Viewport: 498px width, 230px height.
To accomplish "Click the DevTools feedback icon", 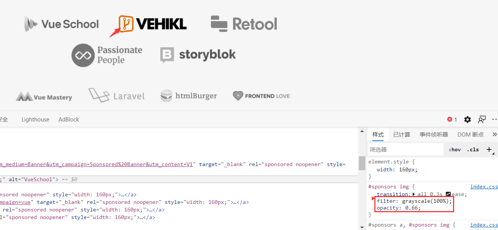I will pyautogui.click(x=481, y=120).
